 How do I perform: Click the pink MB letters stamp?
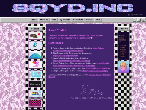[35, 65]
